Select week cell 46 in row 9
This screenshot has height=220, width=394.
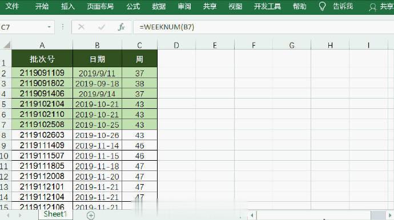point(139,145)
